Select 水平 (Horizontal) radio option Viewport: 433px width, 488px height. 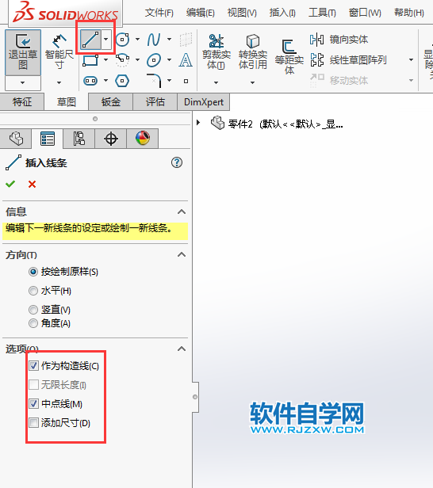pos(33,291)
